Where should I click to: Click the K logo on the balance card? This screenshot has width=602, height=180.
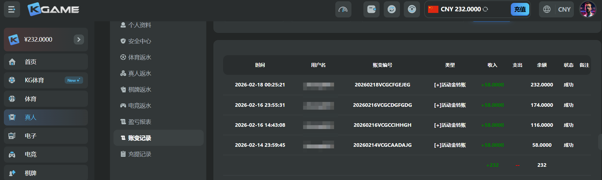coord(14,39)
